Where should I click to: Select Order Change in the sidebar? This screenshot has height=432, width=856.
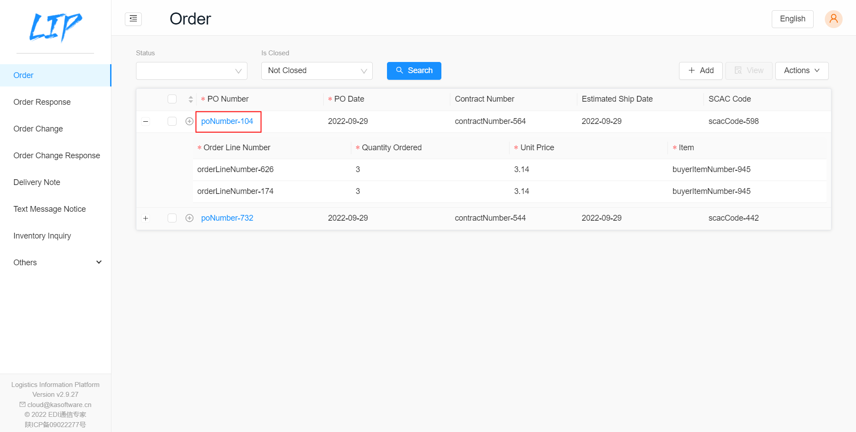point(38,128)
